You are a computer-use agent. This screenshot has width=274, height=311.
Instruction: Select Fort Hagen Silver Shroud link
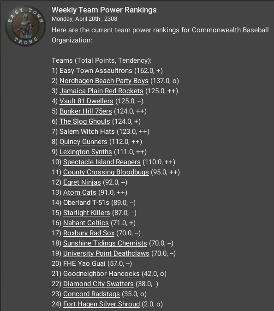point(101,304)
